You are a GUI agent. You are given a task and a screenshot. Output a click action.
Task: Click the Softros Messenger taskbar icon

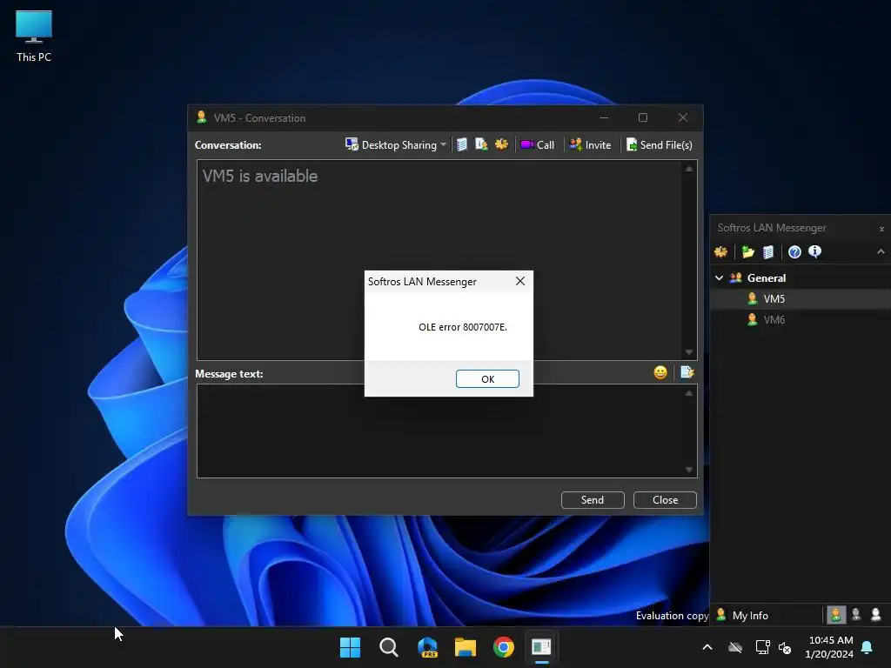tap(541, 647)
